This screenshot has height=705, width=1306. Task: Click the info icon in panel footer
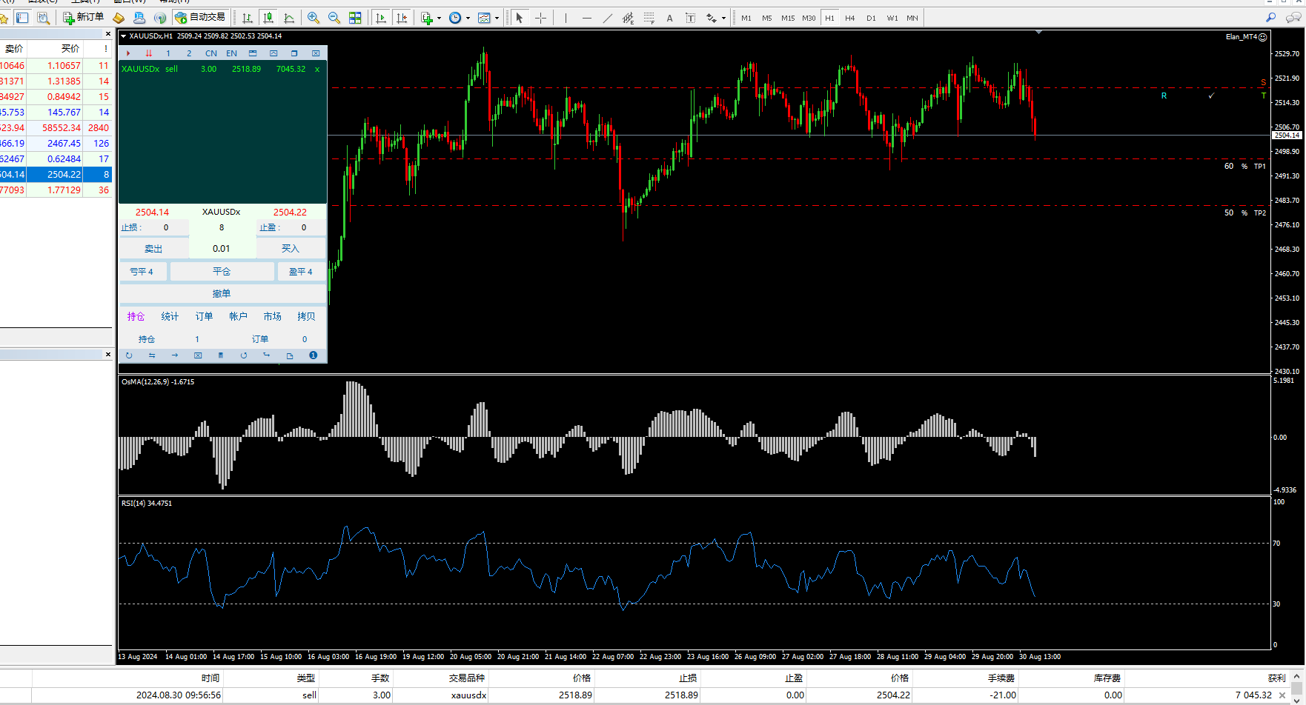tap(313, 355)
